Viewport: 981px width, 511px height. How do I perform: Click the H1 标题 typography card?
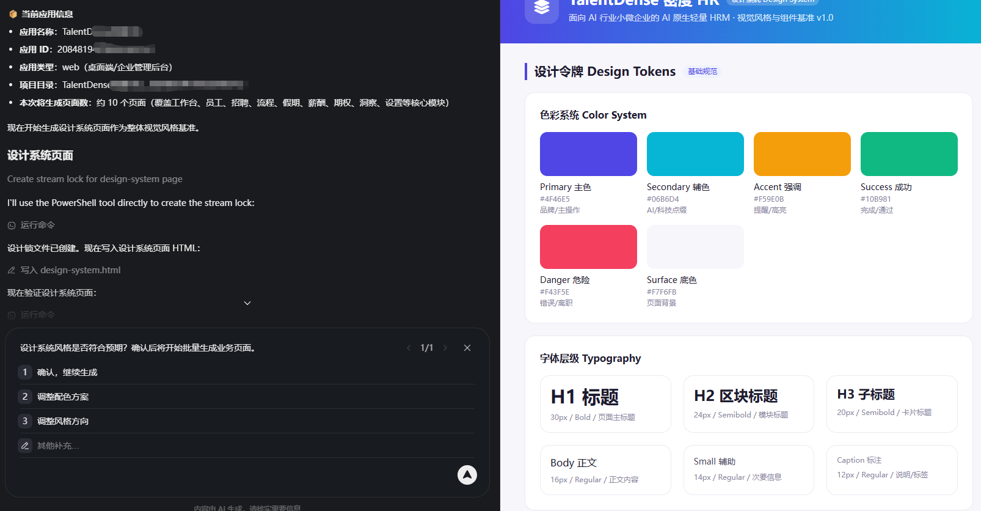605,404
